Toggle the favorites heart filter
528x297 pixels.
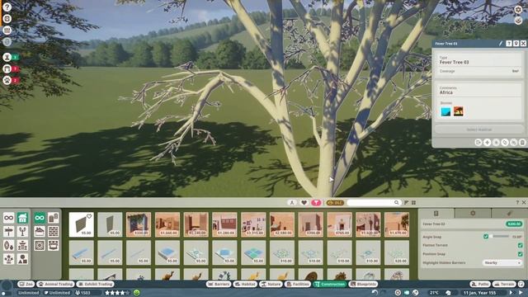(304, 202)
